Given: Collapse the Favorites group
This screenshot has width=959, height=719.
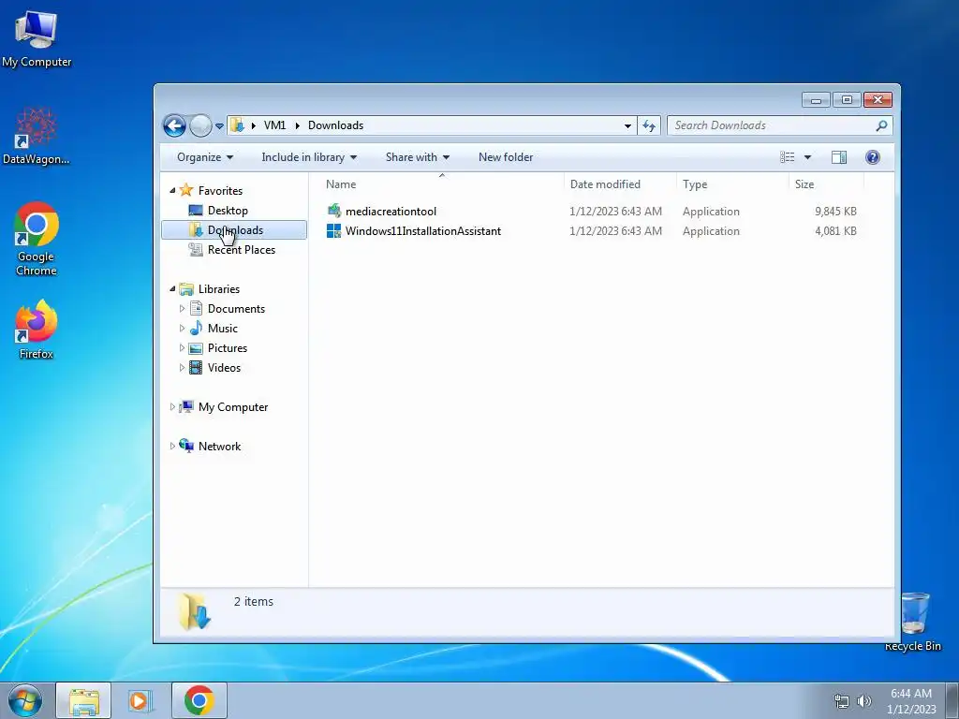Looking at the screenshot, I should tap(172, 191).
